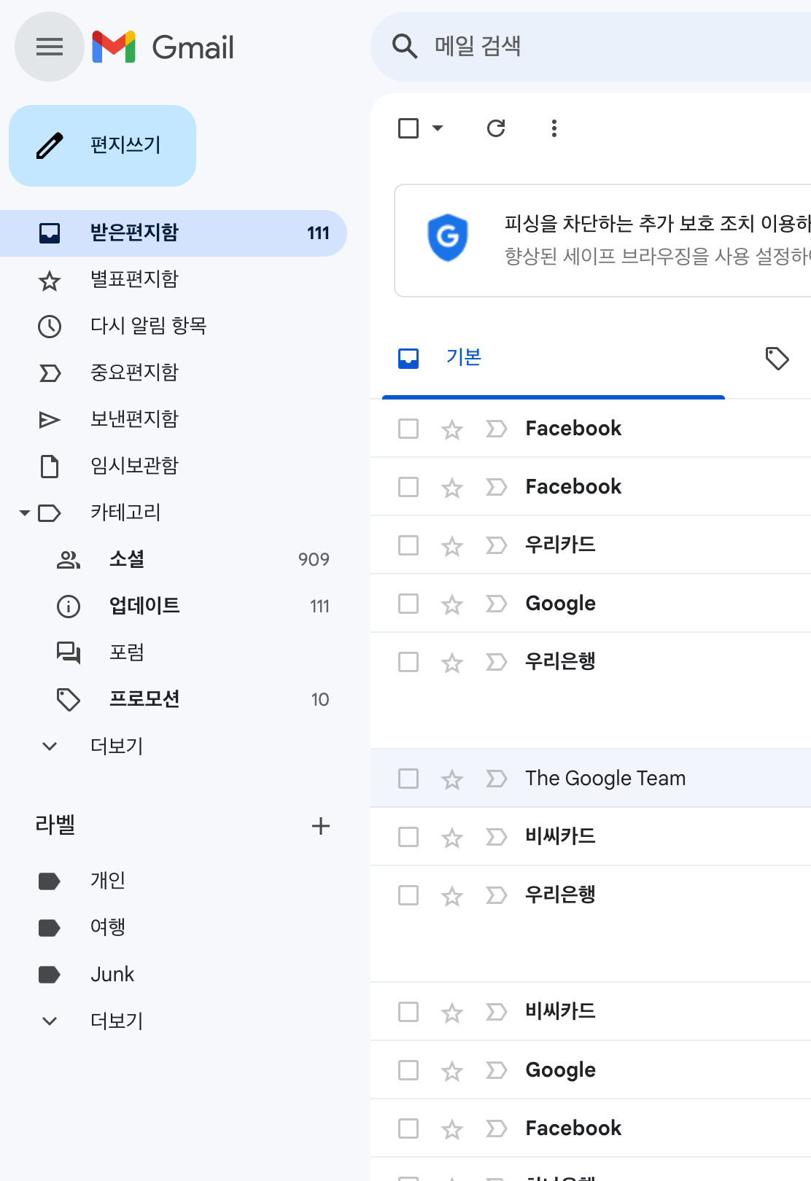Click the search magnifier icon
811x1181 pixels.
(405, 47)
